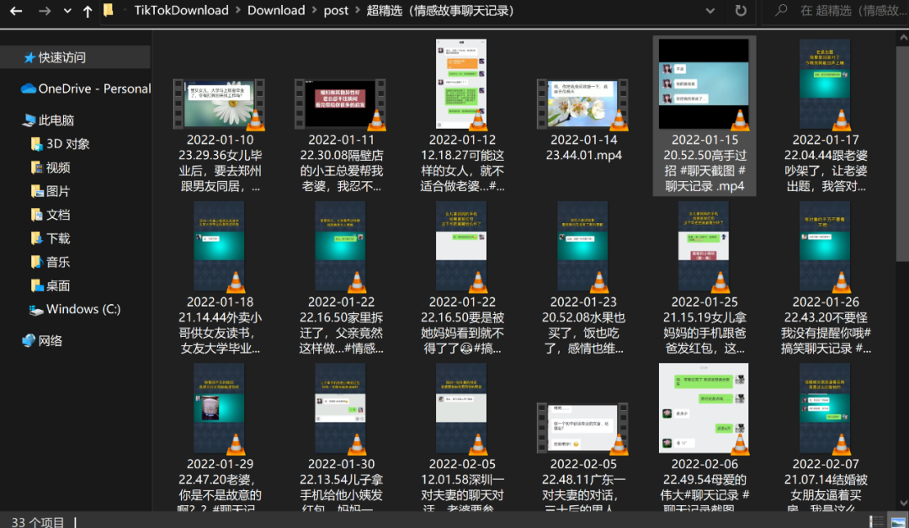Screen dimensions: 909x528
Task: Select video thumbnail 2022-01-18 21.14.44
Action: [x=219, y=246]
